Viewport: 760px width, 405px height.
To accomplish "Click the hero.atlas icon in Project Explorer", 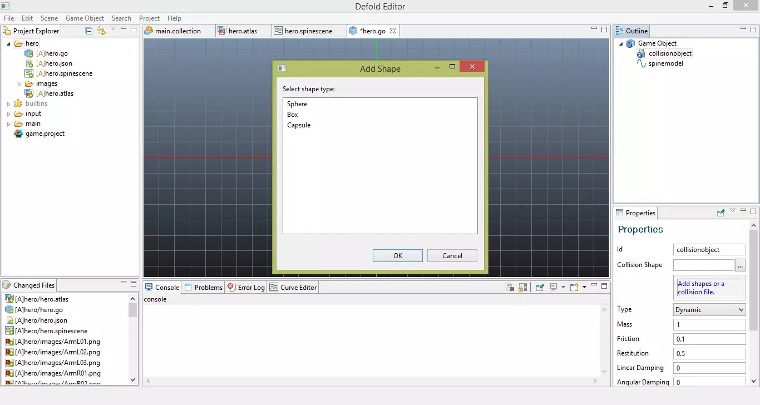I will pos(29,93).
